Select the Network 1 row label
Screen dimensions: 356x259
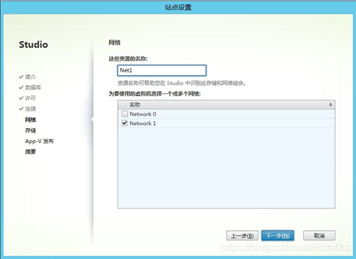143,123
